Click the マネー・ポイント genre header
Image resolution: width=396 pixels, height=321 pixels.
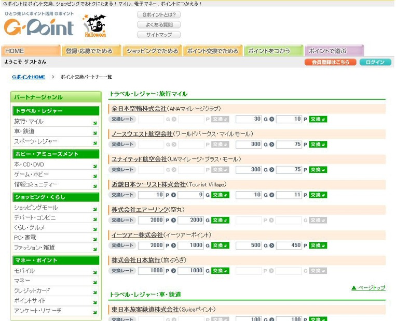pyautogui.click(x=56, y=260)
